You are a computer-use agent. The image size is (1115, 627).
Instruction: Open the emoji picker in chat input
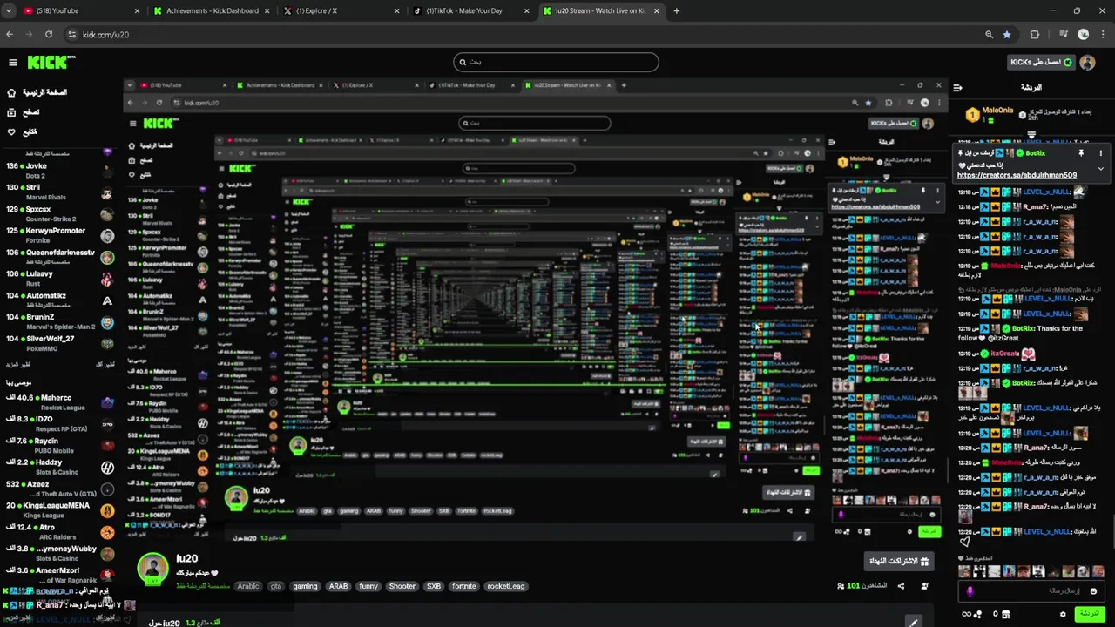1092,591
